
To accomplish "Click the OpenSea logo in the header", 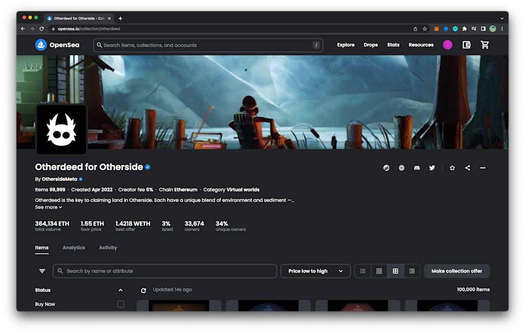I will coord(57,45).
